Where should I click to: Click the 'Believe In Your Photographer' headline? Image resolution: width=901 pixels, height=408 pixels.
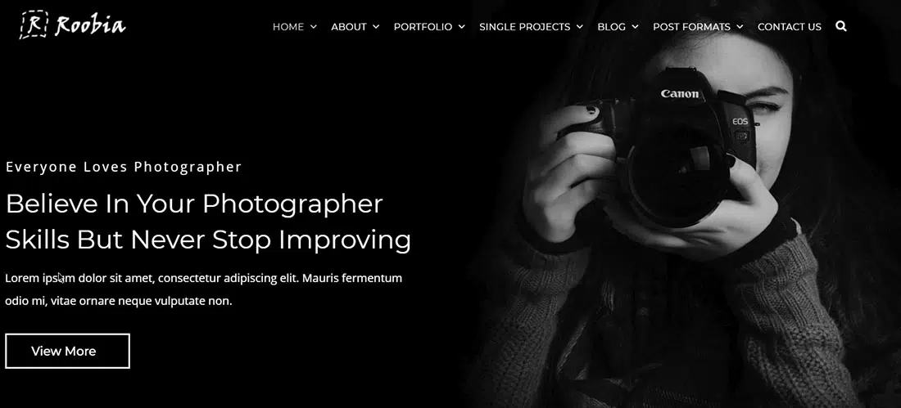pos(208,222)
